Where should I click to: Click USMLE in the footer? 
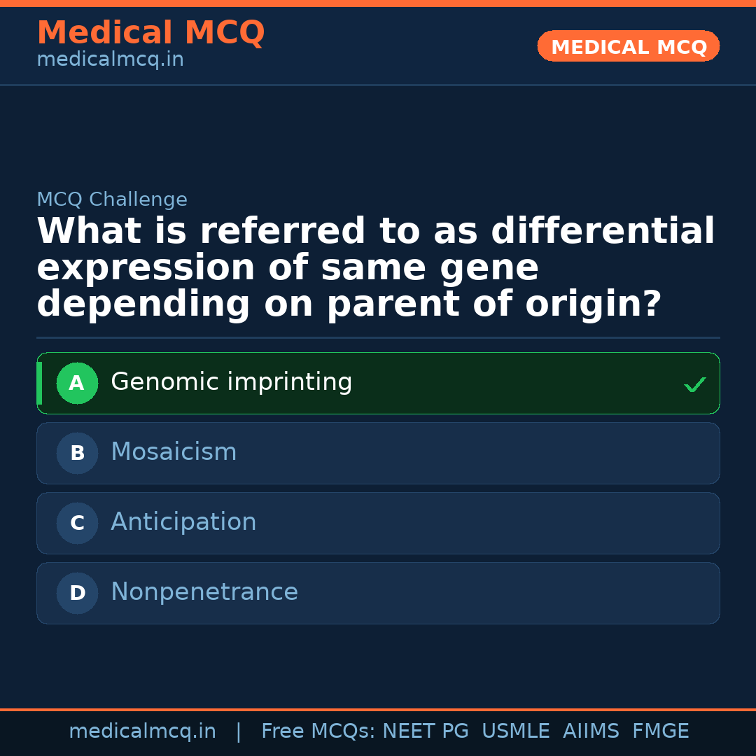pyautogui.click(x=515, y=731)
